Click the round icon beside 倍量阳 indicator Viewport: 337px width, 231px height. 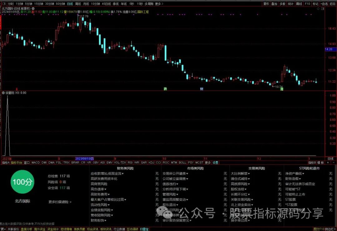pos(3,93)
